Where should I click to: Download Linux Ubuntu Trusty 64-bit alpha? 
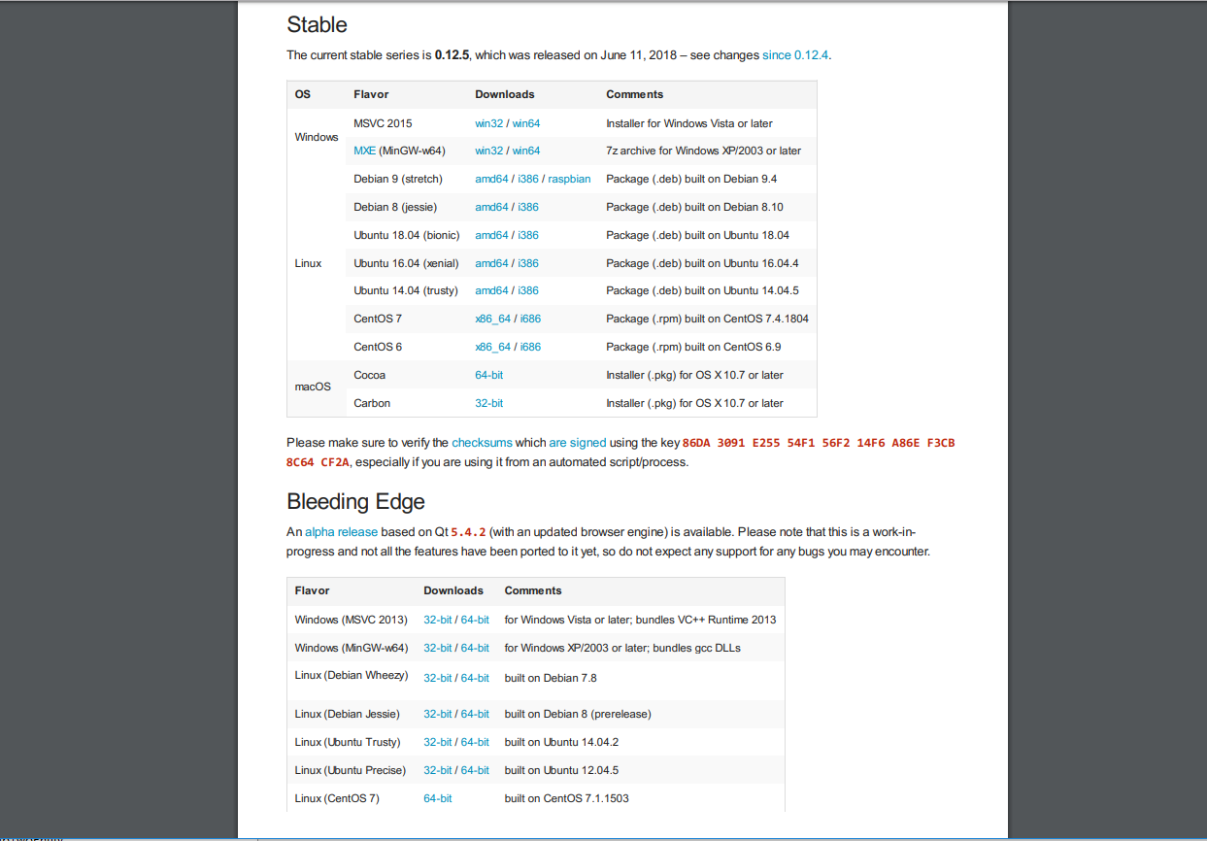pos(476,742)
